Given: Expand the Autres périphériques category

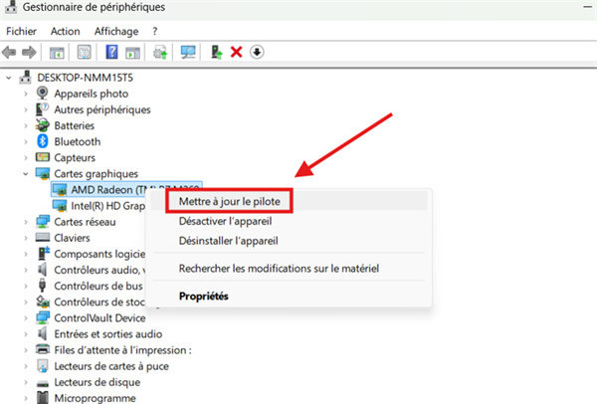Looking at the screenshot, I should tap(26, 109).
